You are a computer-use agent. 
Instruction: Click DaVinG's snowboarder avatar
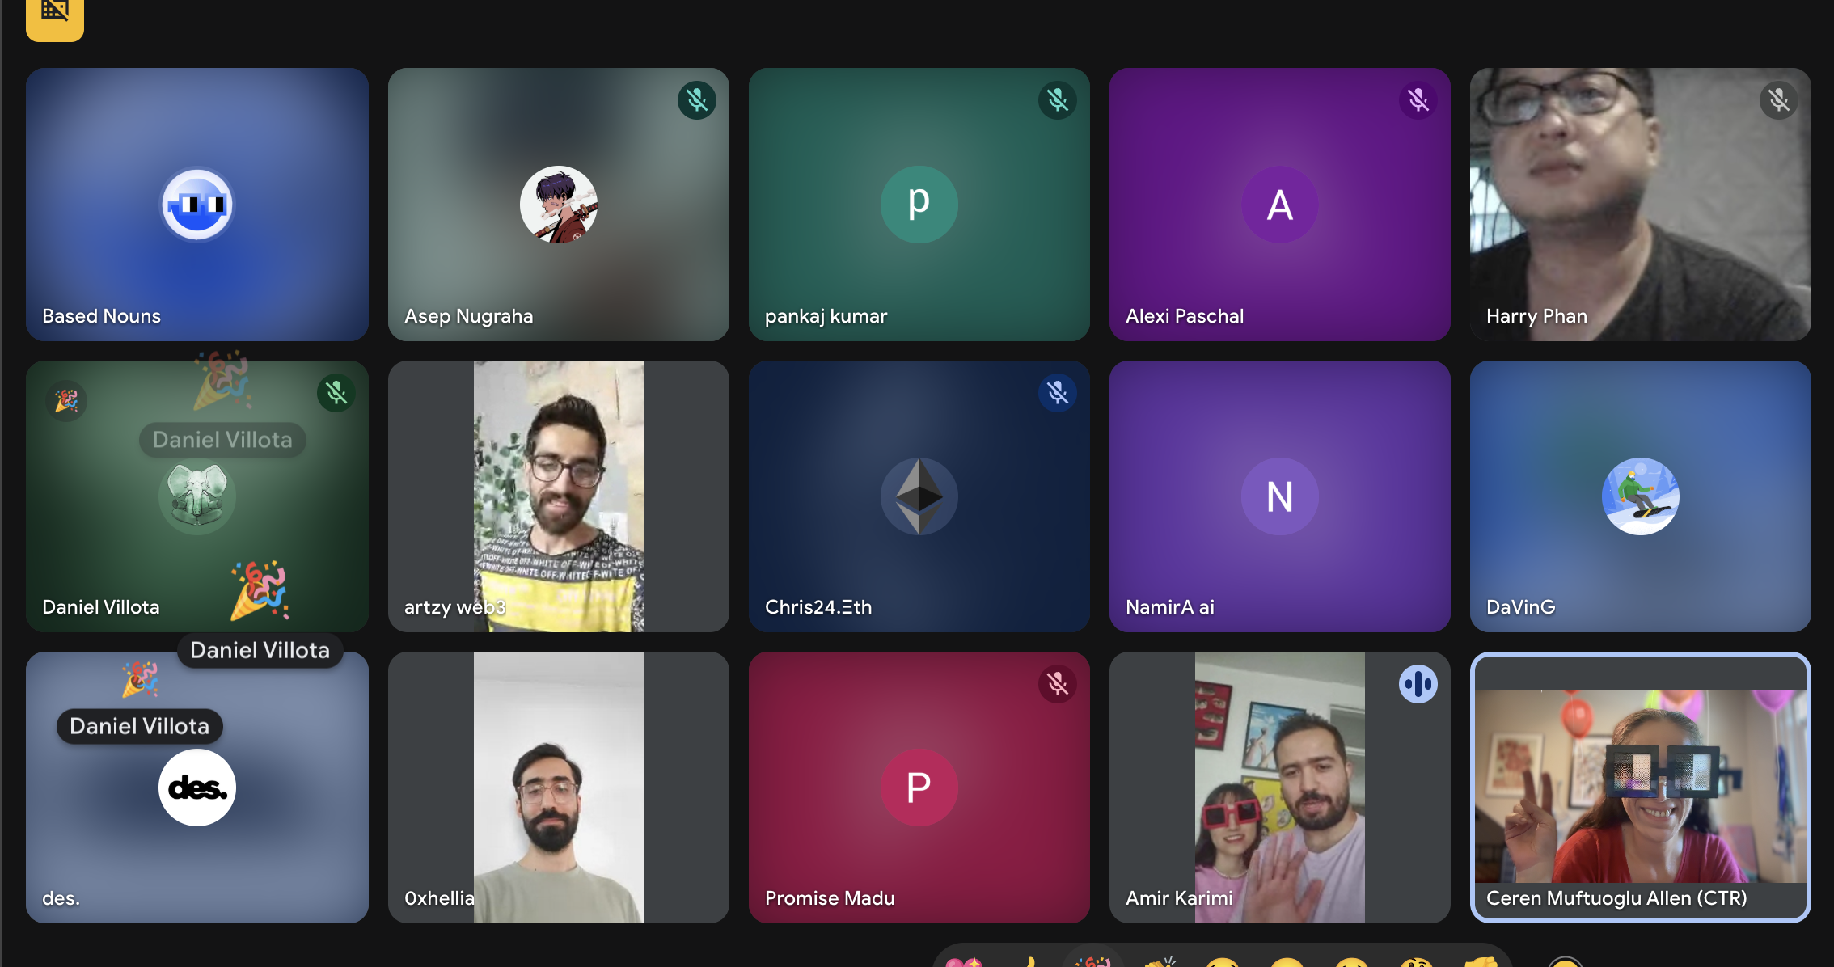pyautogui.click(x=1640, y=496)
